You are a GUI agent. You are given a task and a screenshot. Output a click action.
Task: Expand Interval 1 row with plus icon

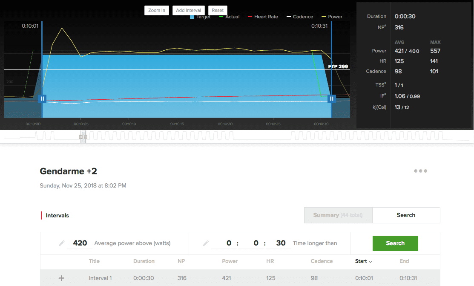point(61,278)
